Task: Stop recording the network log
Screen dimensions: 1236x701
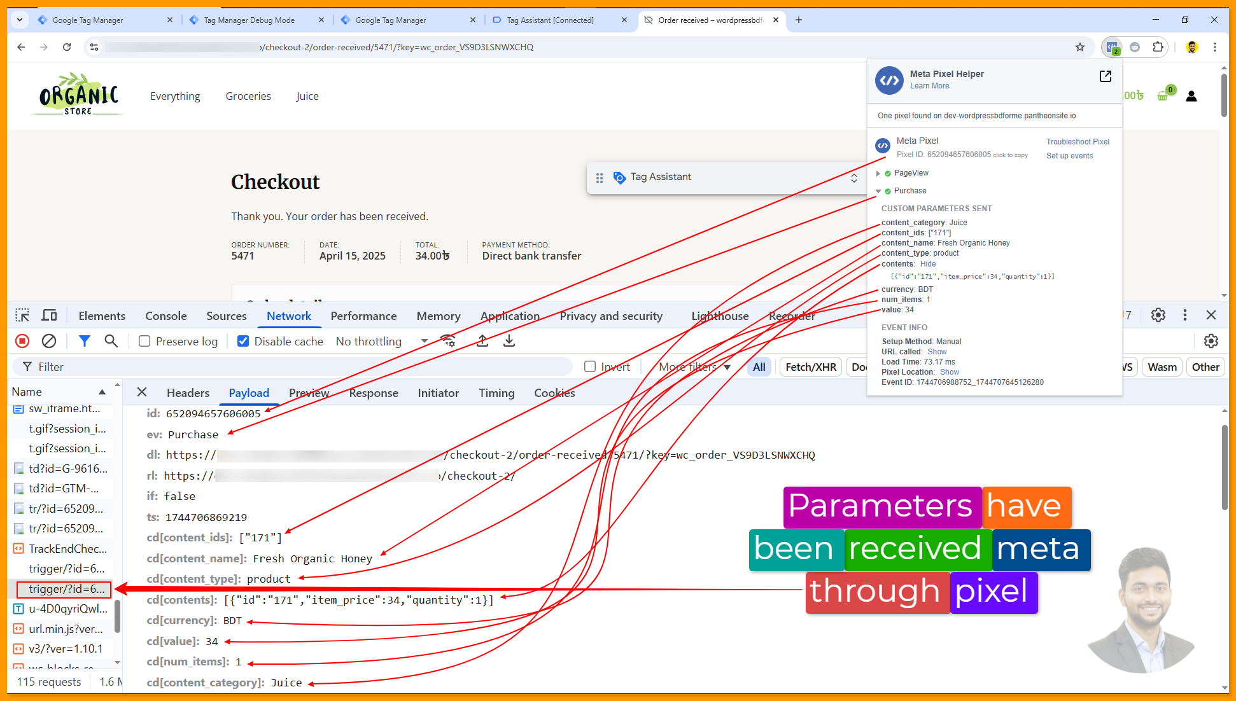Action: [22, 342]
